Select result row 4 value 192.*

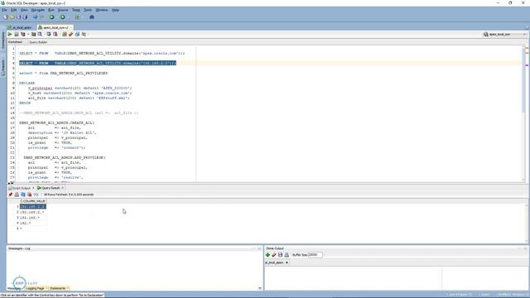click(x=26, y=223)
